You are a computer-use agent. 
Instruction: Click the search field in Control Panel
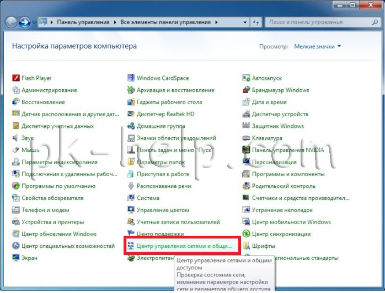pyautogui.click(x=322, y=23)
